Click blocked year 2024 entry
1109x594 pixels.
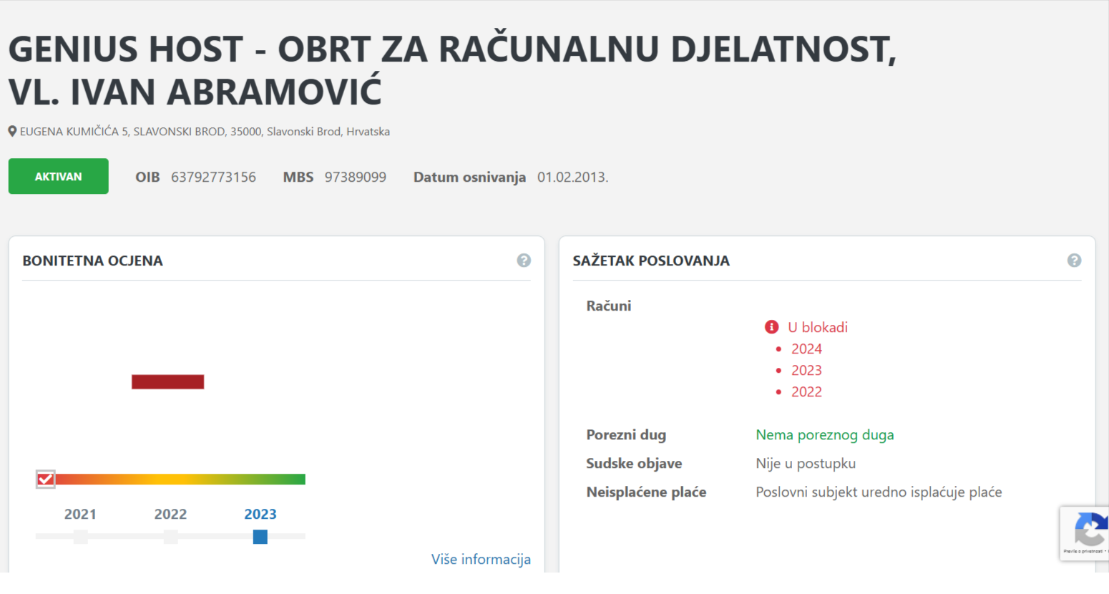click(x=806, y=349)
